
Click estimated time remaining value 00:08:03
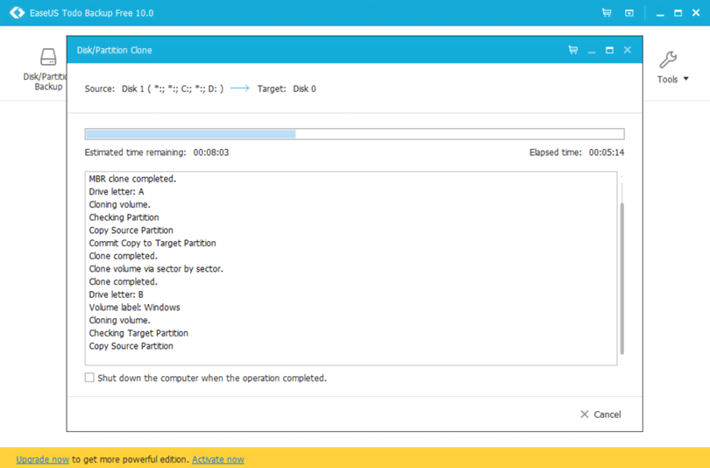click(x=211, y=152)
